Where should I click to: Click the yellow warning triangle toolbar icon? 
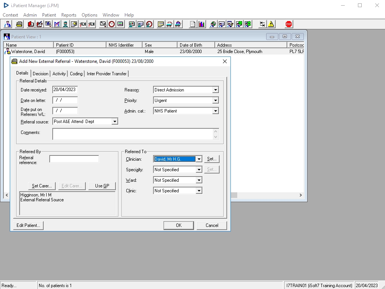tap(271, 24)
